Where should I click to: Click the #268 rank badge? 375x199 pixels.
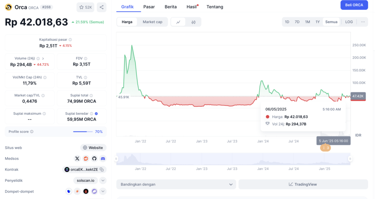click(x=47, y=7)
